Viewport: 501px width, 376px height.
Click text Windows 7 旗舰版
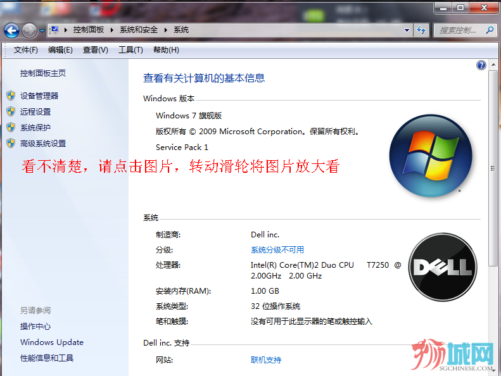tap(189, 116)
